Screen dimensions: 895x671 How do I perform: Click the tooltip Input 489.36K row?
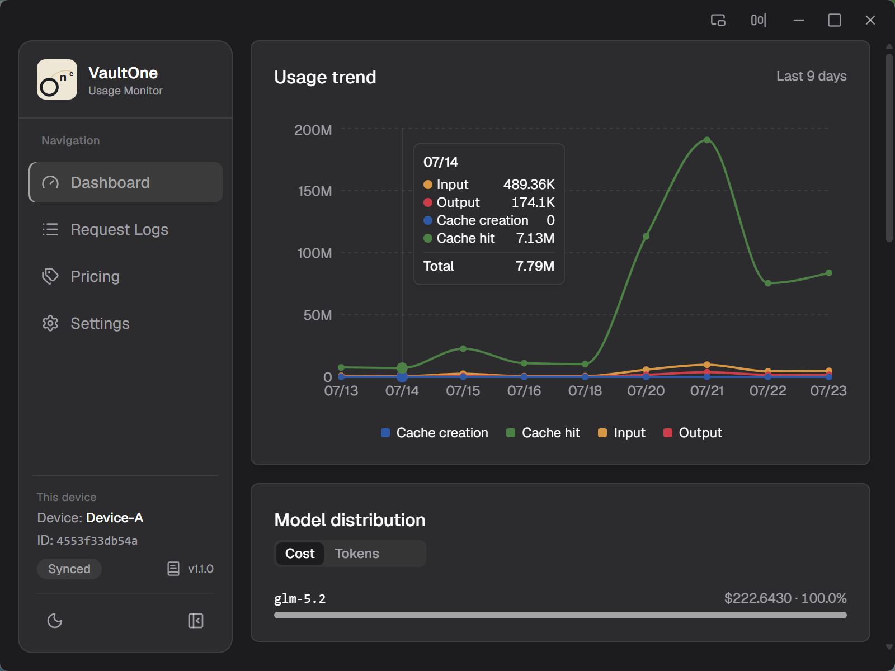point(489,185)
